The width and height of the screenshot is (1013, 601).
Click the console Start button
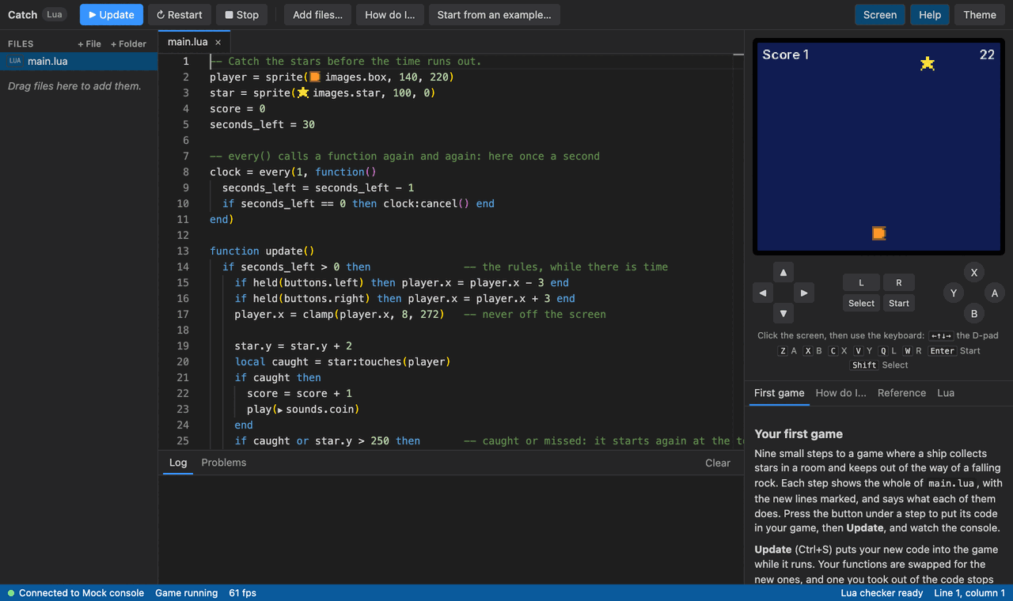pos(899,303)
